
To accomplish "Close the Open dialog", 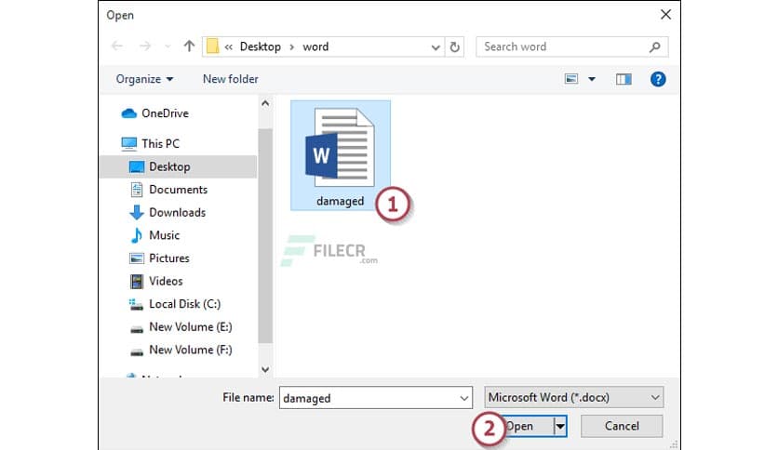I will point(666,15).
